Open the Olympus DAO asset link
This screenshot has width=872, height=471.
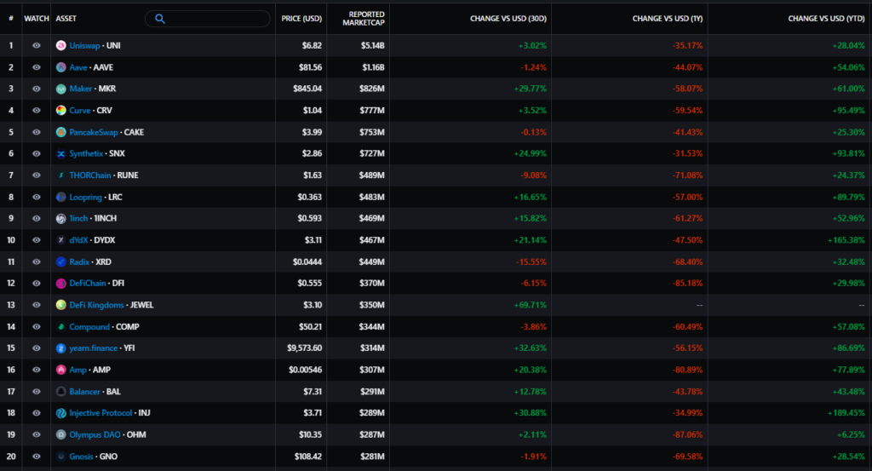96,434
